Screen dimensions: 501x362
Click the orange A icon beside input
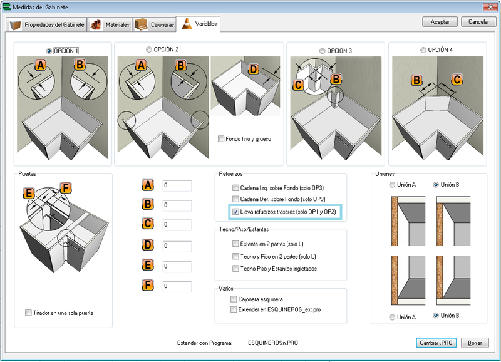point(148,185)
